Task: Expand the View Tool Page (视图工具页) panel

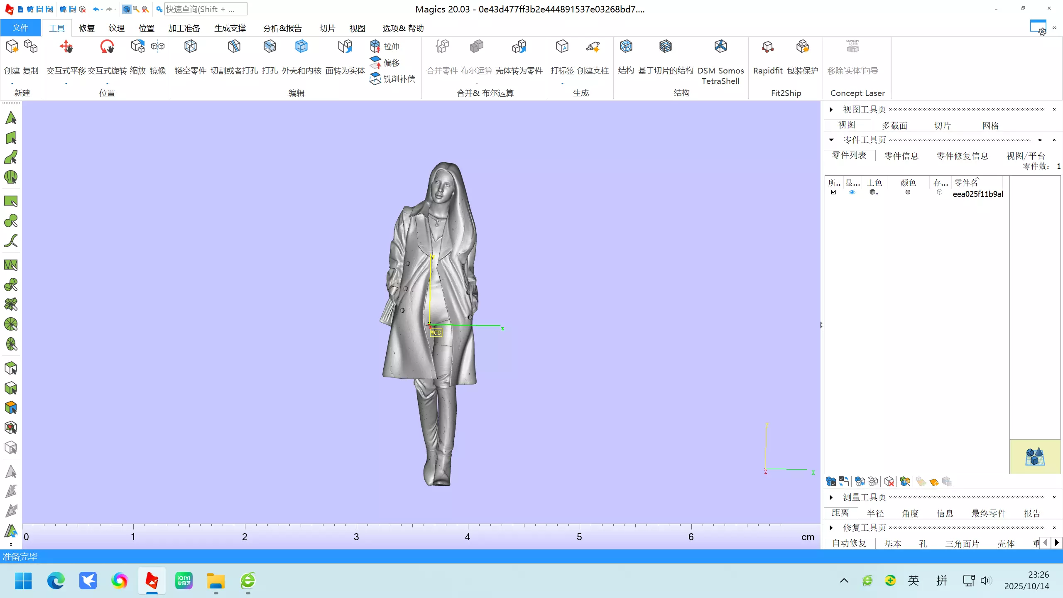Action: [x=831, y=110]
